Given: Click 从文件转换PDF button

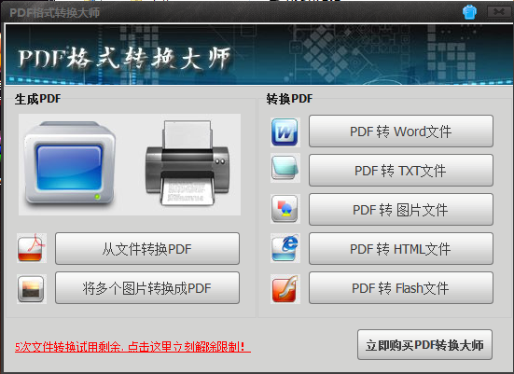Looking at the screenshot, I should click(147, 249).
